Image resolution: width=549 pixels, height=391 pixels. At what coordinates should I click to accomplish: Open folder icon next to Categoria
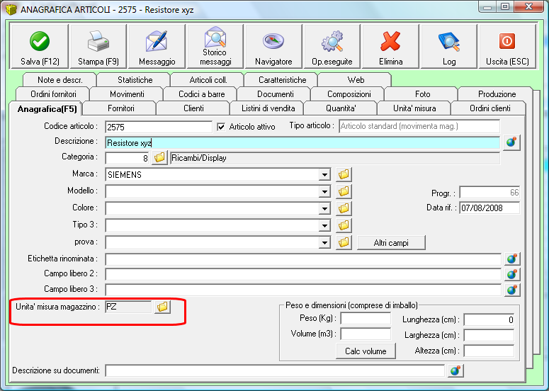tap(159, 158)
